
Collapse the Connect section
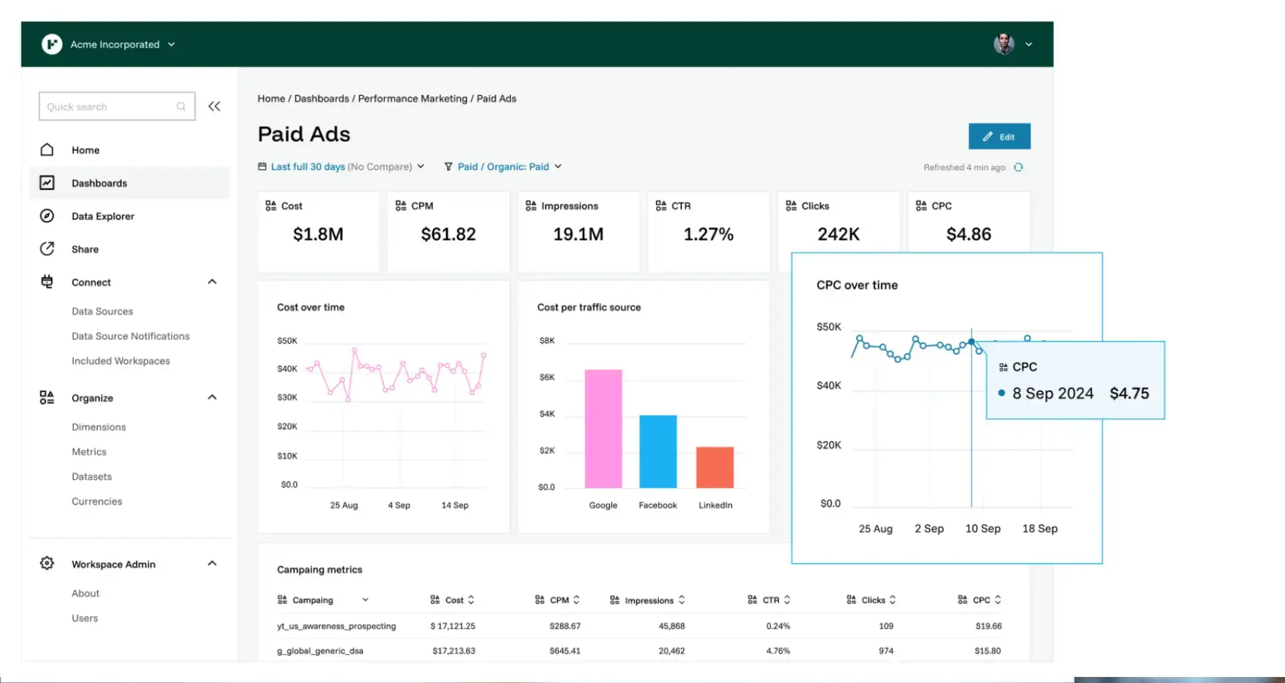coord(212,282)
